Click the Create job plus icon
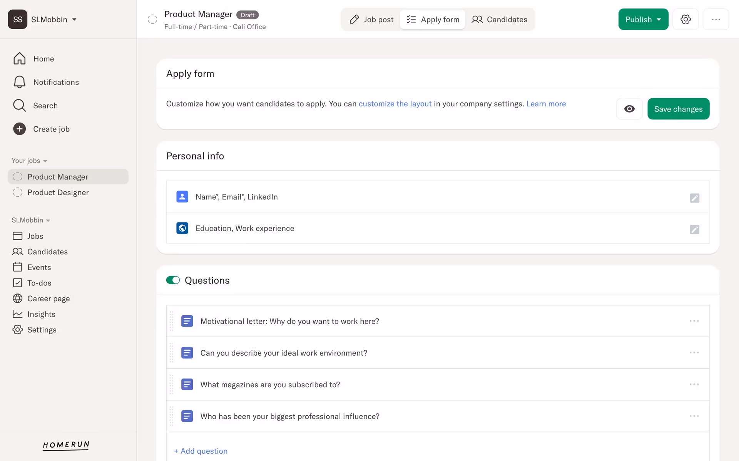Screen dimensions: 739x461 pos(20,129)
